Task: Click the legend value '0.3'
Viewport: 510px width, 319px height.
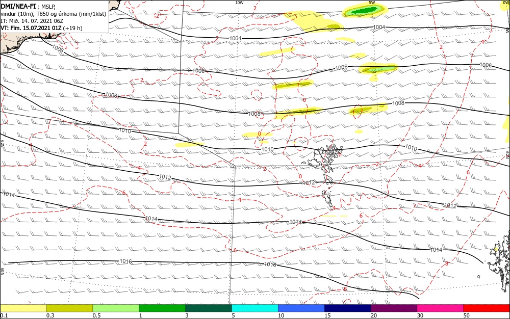Action: [50, 315]
